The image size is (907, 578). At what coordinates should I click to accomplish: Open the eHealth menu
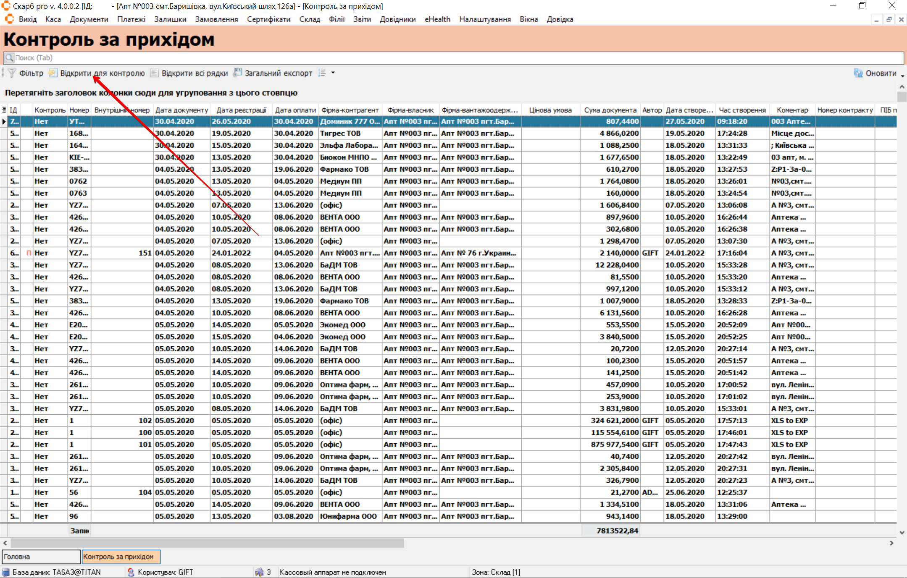pyautogui.click(x=437, y=19)
